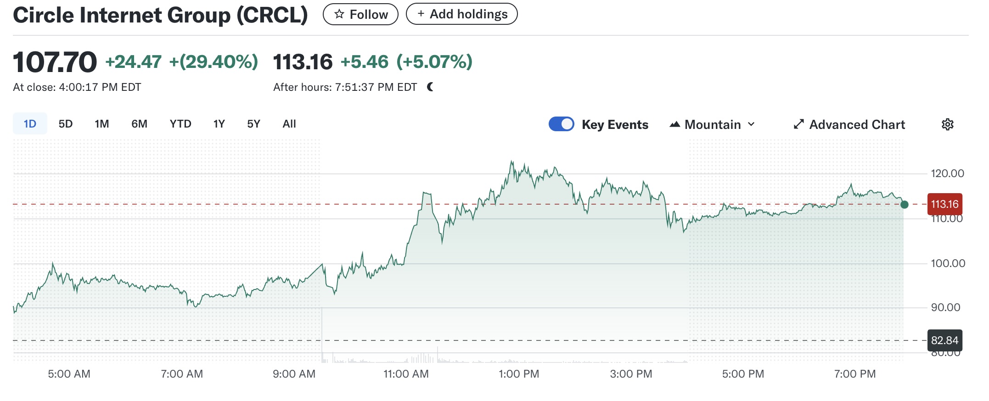Viewport: 989px width, 401px height.
Task: Click the 5:00 AM axis label
Action: [x=69, y=374]
